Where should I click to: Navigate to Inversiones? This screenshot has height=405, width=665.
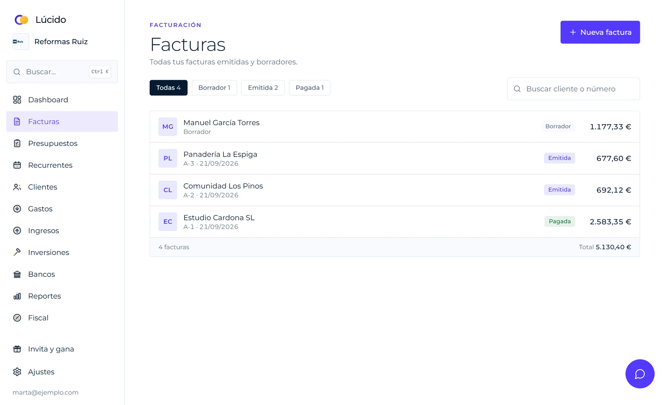(62, 252)
